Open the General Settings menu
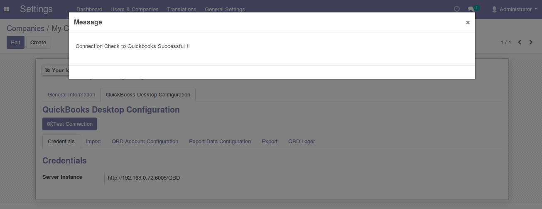Image resolution: width=542 pixels, height=209 pixels. click(225, 9)
